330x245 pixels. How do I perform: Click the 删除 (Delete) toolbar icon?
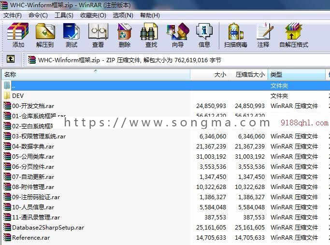click(125, 31)
